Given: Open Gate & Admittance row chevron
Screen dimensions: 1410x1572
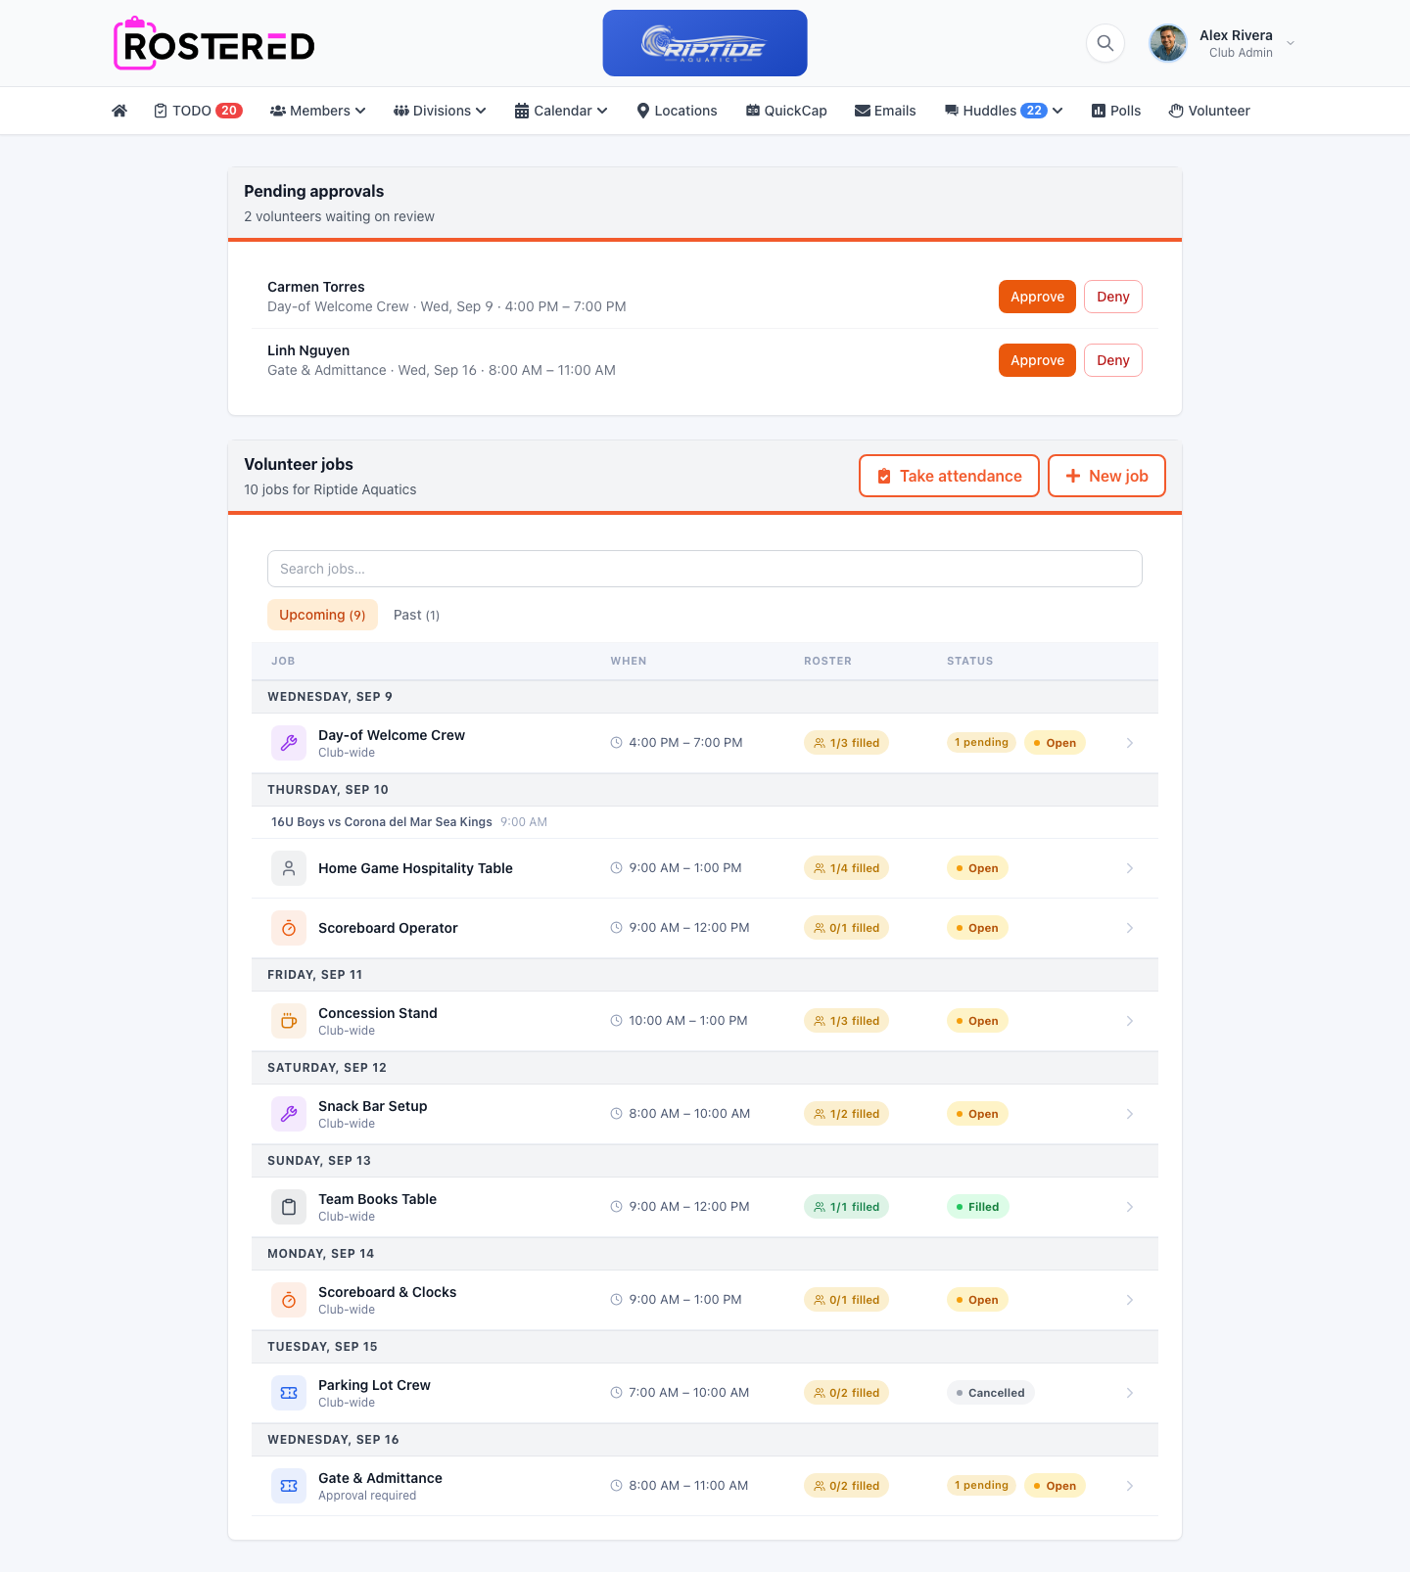Looking at the screenshot, I should pyautogui.click(x=1130, y=1486).
